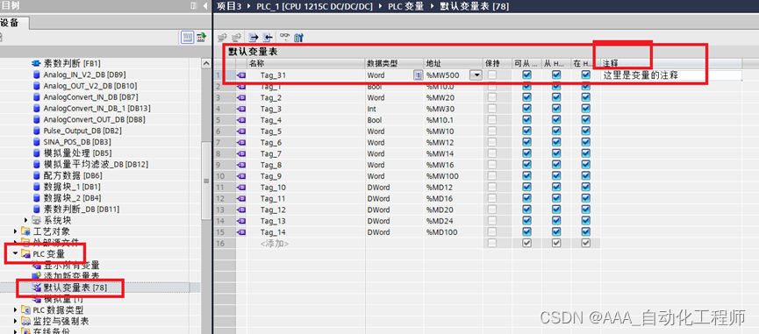This screenshot has height=334, width=759.
Task: Click the project tree network view icon
Action: pyautogui.click(x=201, y=37)
